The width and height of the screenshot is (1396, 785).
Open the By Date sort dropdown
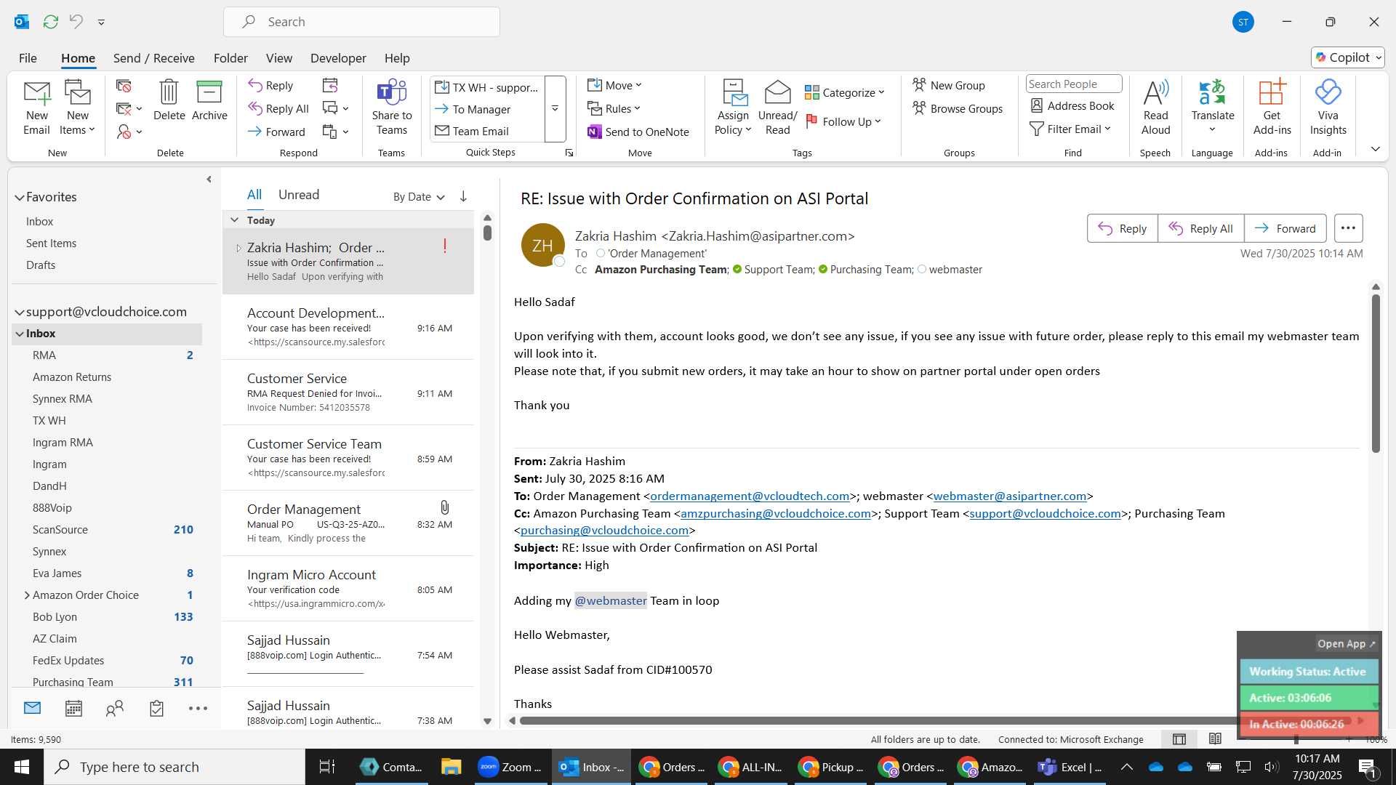[x=419, y=196]
